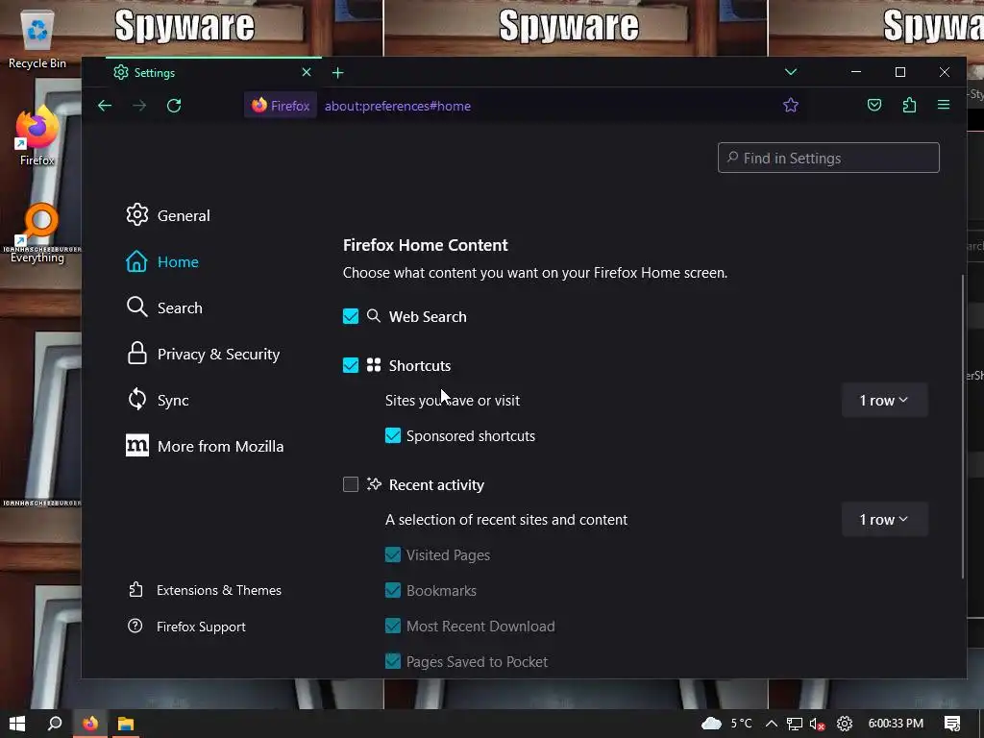984x738 pixels.
Task: Open More from Mozilla category
Action: coord(205,446)
